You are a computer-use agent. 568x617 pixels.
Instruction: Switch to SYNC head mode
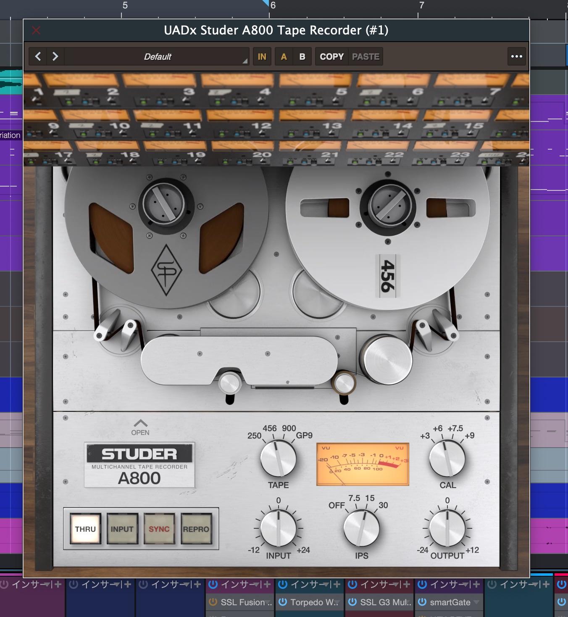click(x=159, y=529)
